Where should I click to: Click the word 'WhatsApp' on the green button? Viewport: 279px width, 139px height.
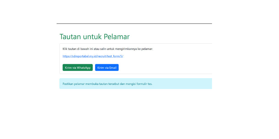click(x=83, y=68)
